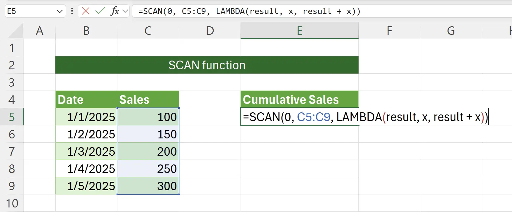Click the Name Box showing E5
Image resolution: width=512 pixels, height=212 pixels.
click(35, 11)
